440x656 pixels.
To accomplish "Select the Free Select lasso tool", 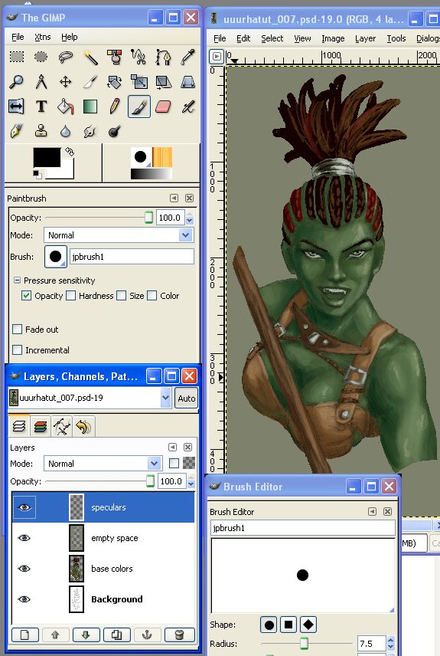I will 66,57.
